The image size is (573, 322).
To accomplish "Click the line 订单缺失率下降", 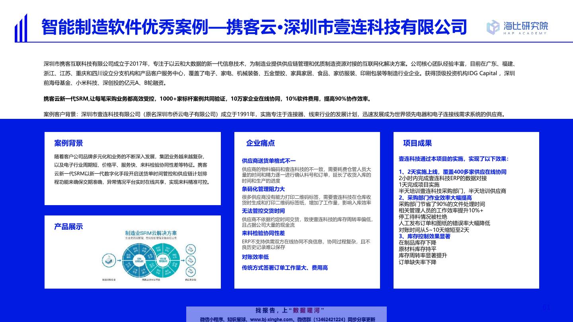I will tap(417, 262).
